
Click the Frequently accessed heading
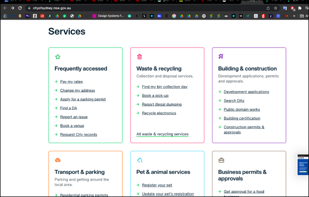click(x=81, y=69)
